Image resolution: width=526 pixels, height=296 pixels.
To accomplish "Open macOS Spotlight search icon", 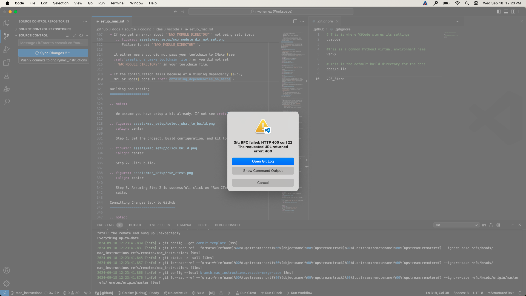I will [467, 3].
